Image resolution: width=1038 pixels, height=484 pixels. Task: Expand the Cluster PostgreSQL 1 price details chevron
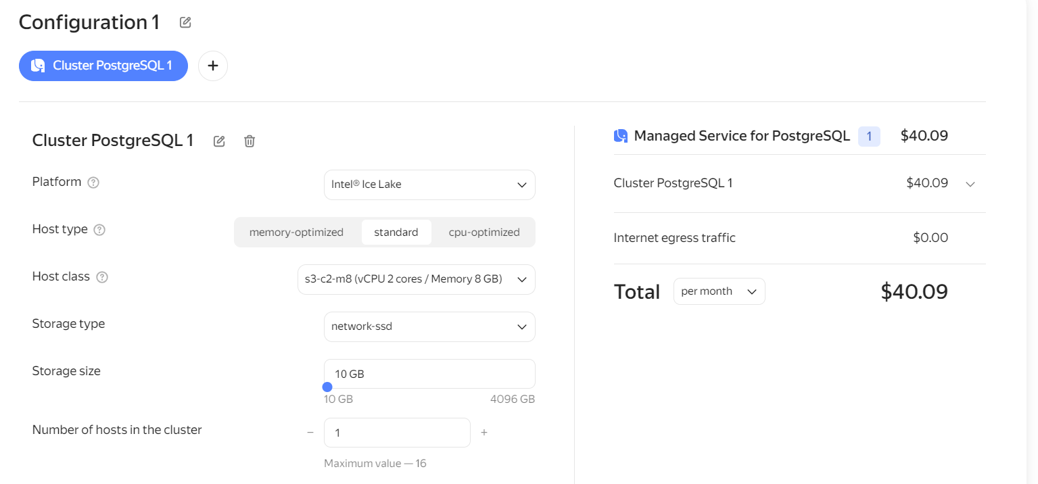tap(970, 184)
